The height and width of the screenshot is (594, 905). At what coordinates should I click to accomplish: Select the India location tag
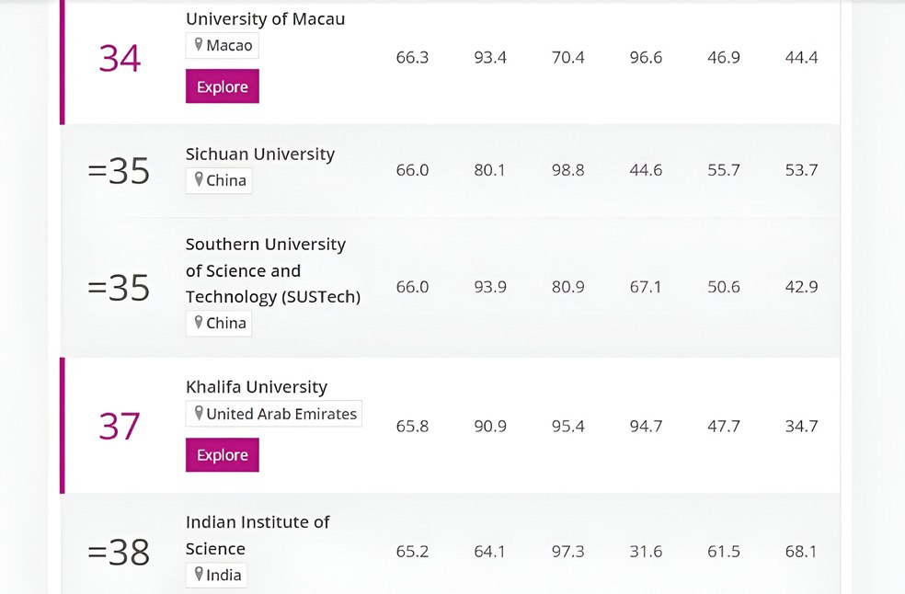216,575
